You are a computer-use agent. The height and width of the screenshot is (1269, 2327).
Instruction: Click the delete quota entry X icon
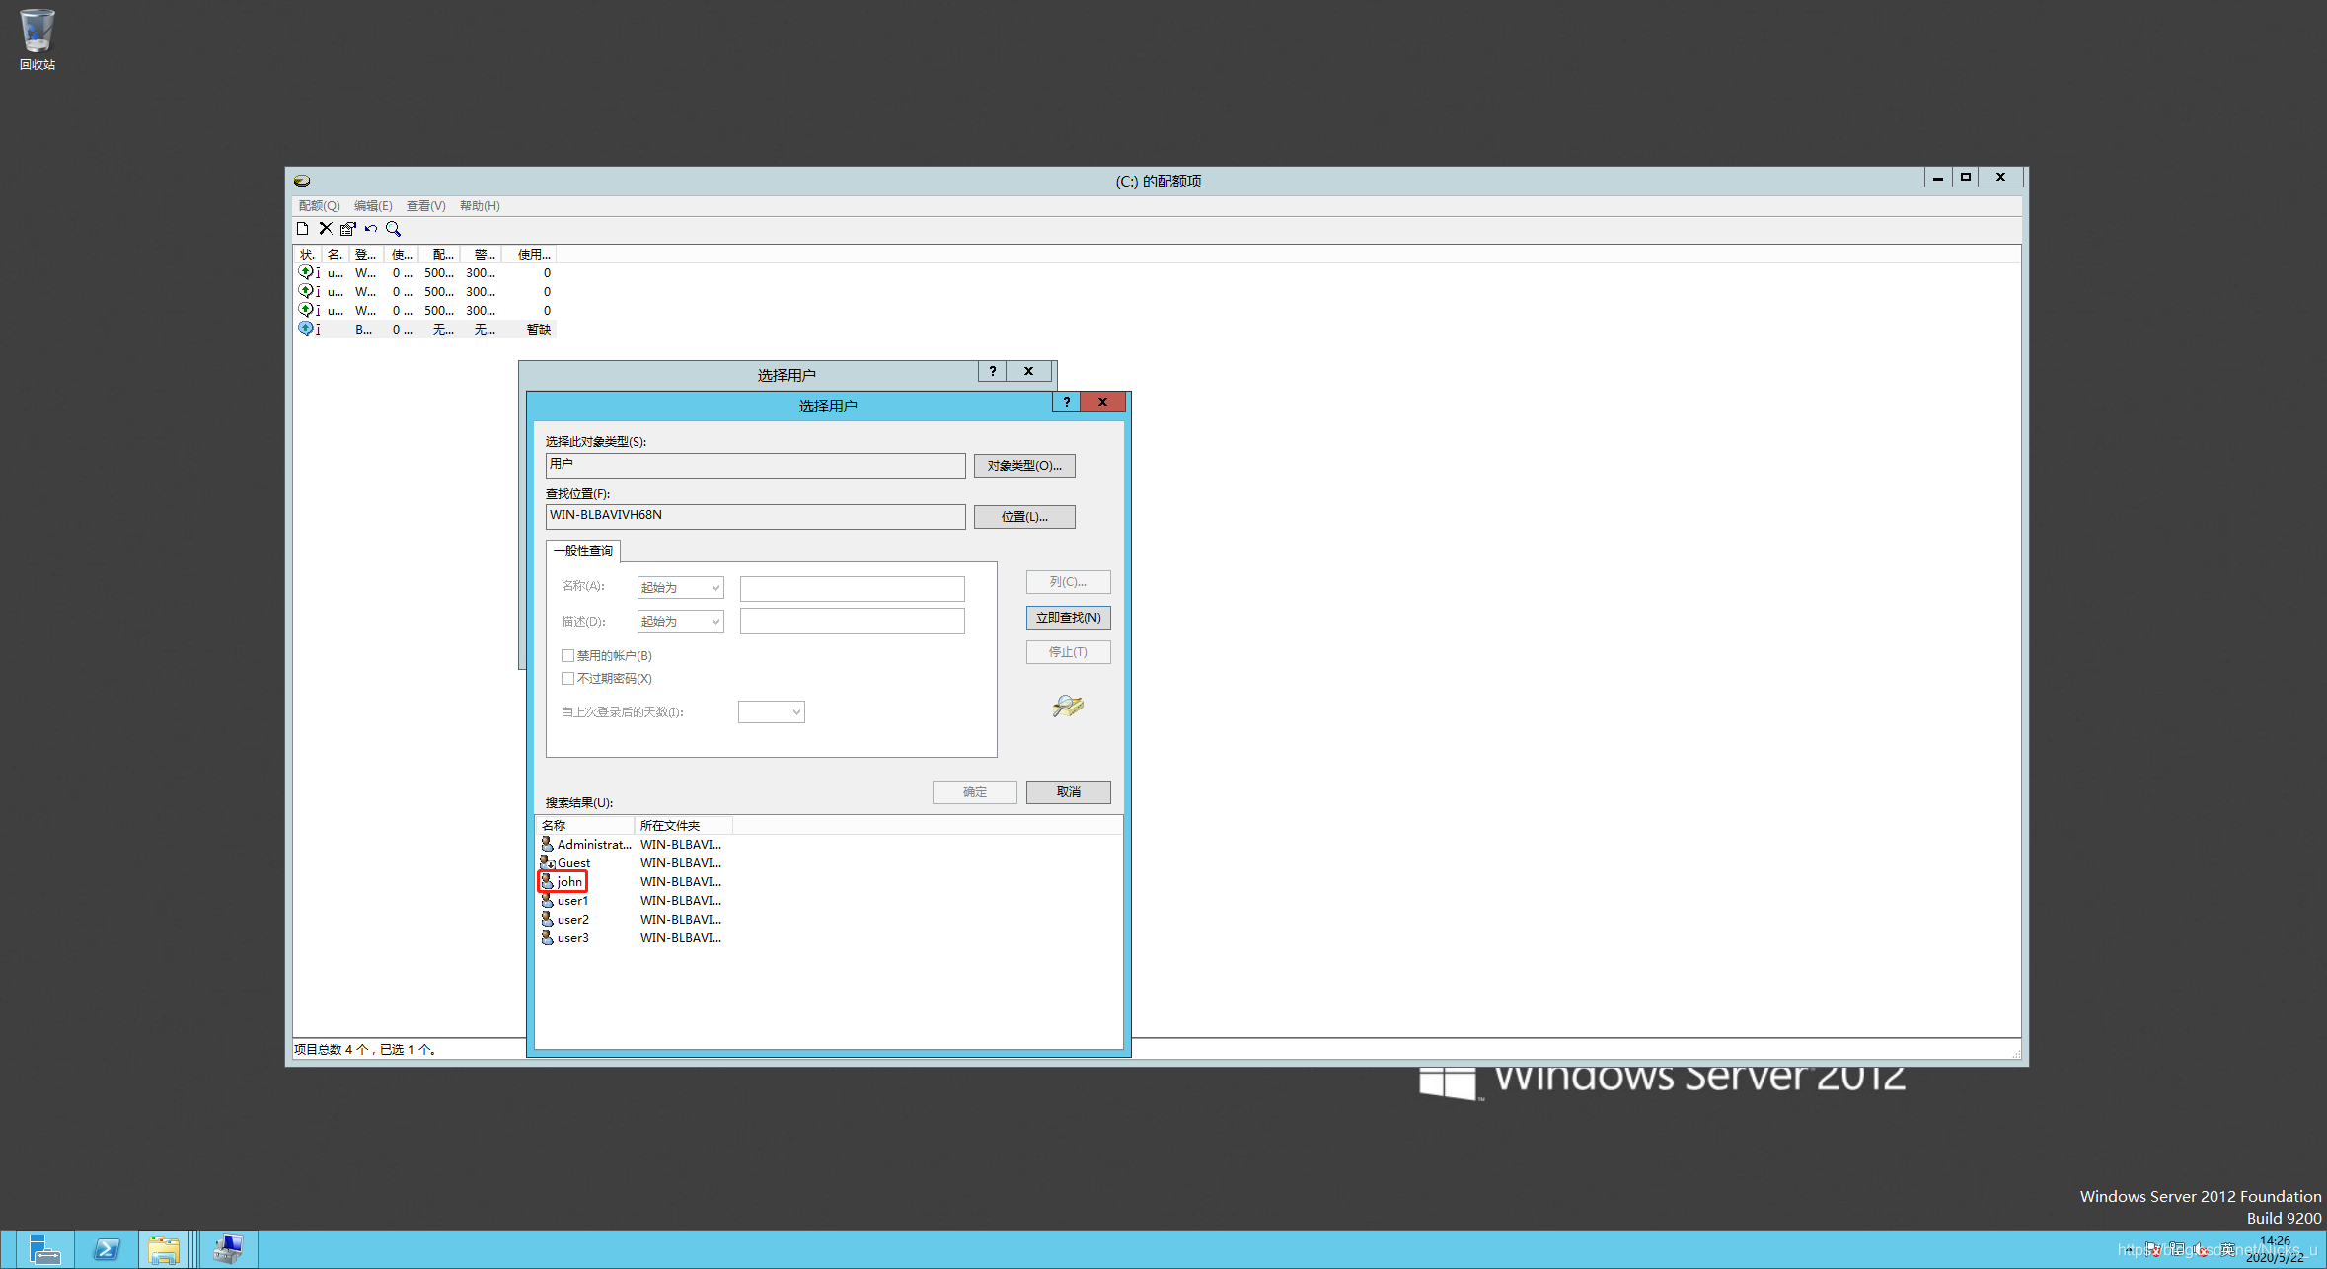coord(326,229)
